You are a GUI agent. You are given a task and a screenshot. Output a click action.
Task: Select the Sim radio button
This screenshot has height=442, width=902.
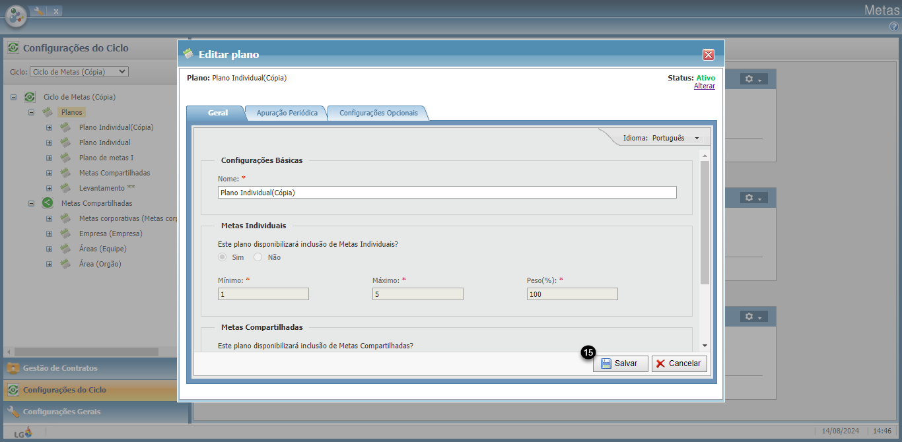(223, 257)
